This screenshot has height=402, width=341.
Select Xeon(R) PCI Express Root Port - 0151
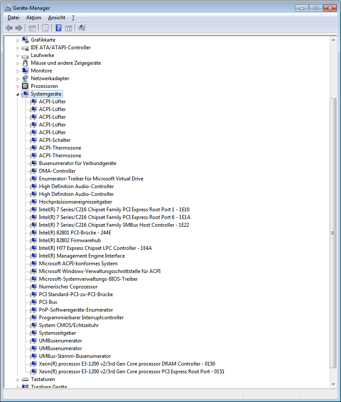(x=132, y=372)
